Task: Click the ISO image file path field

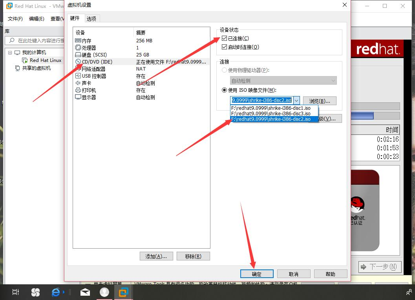Action: (262, 100)
